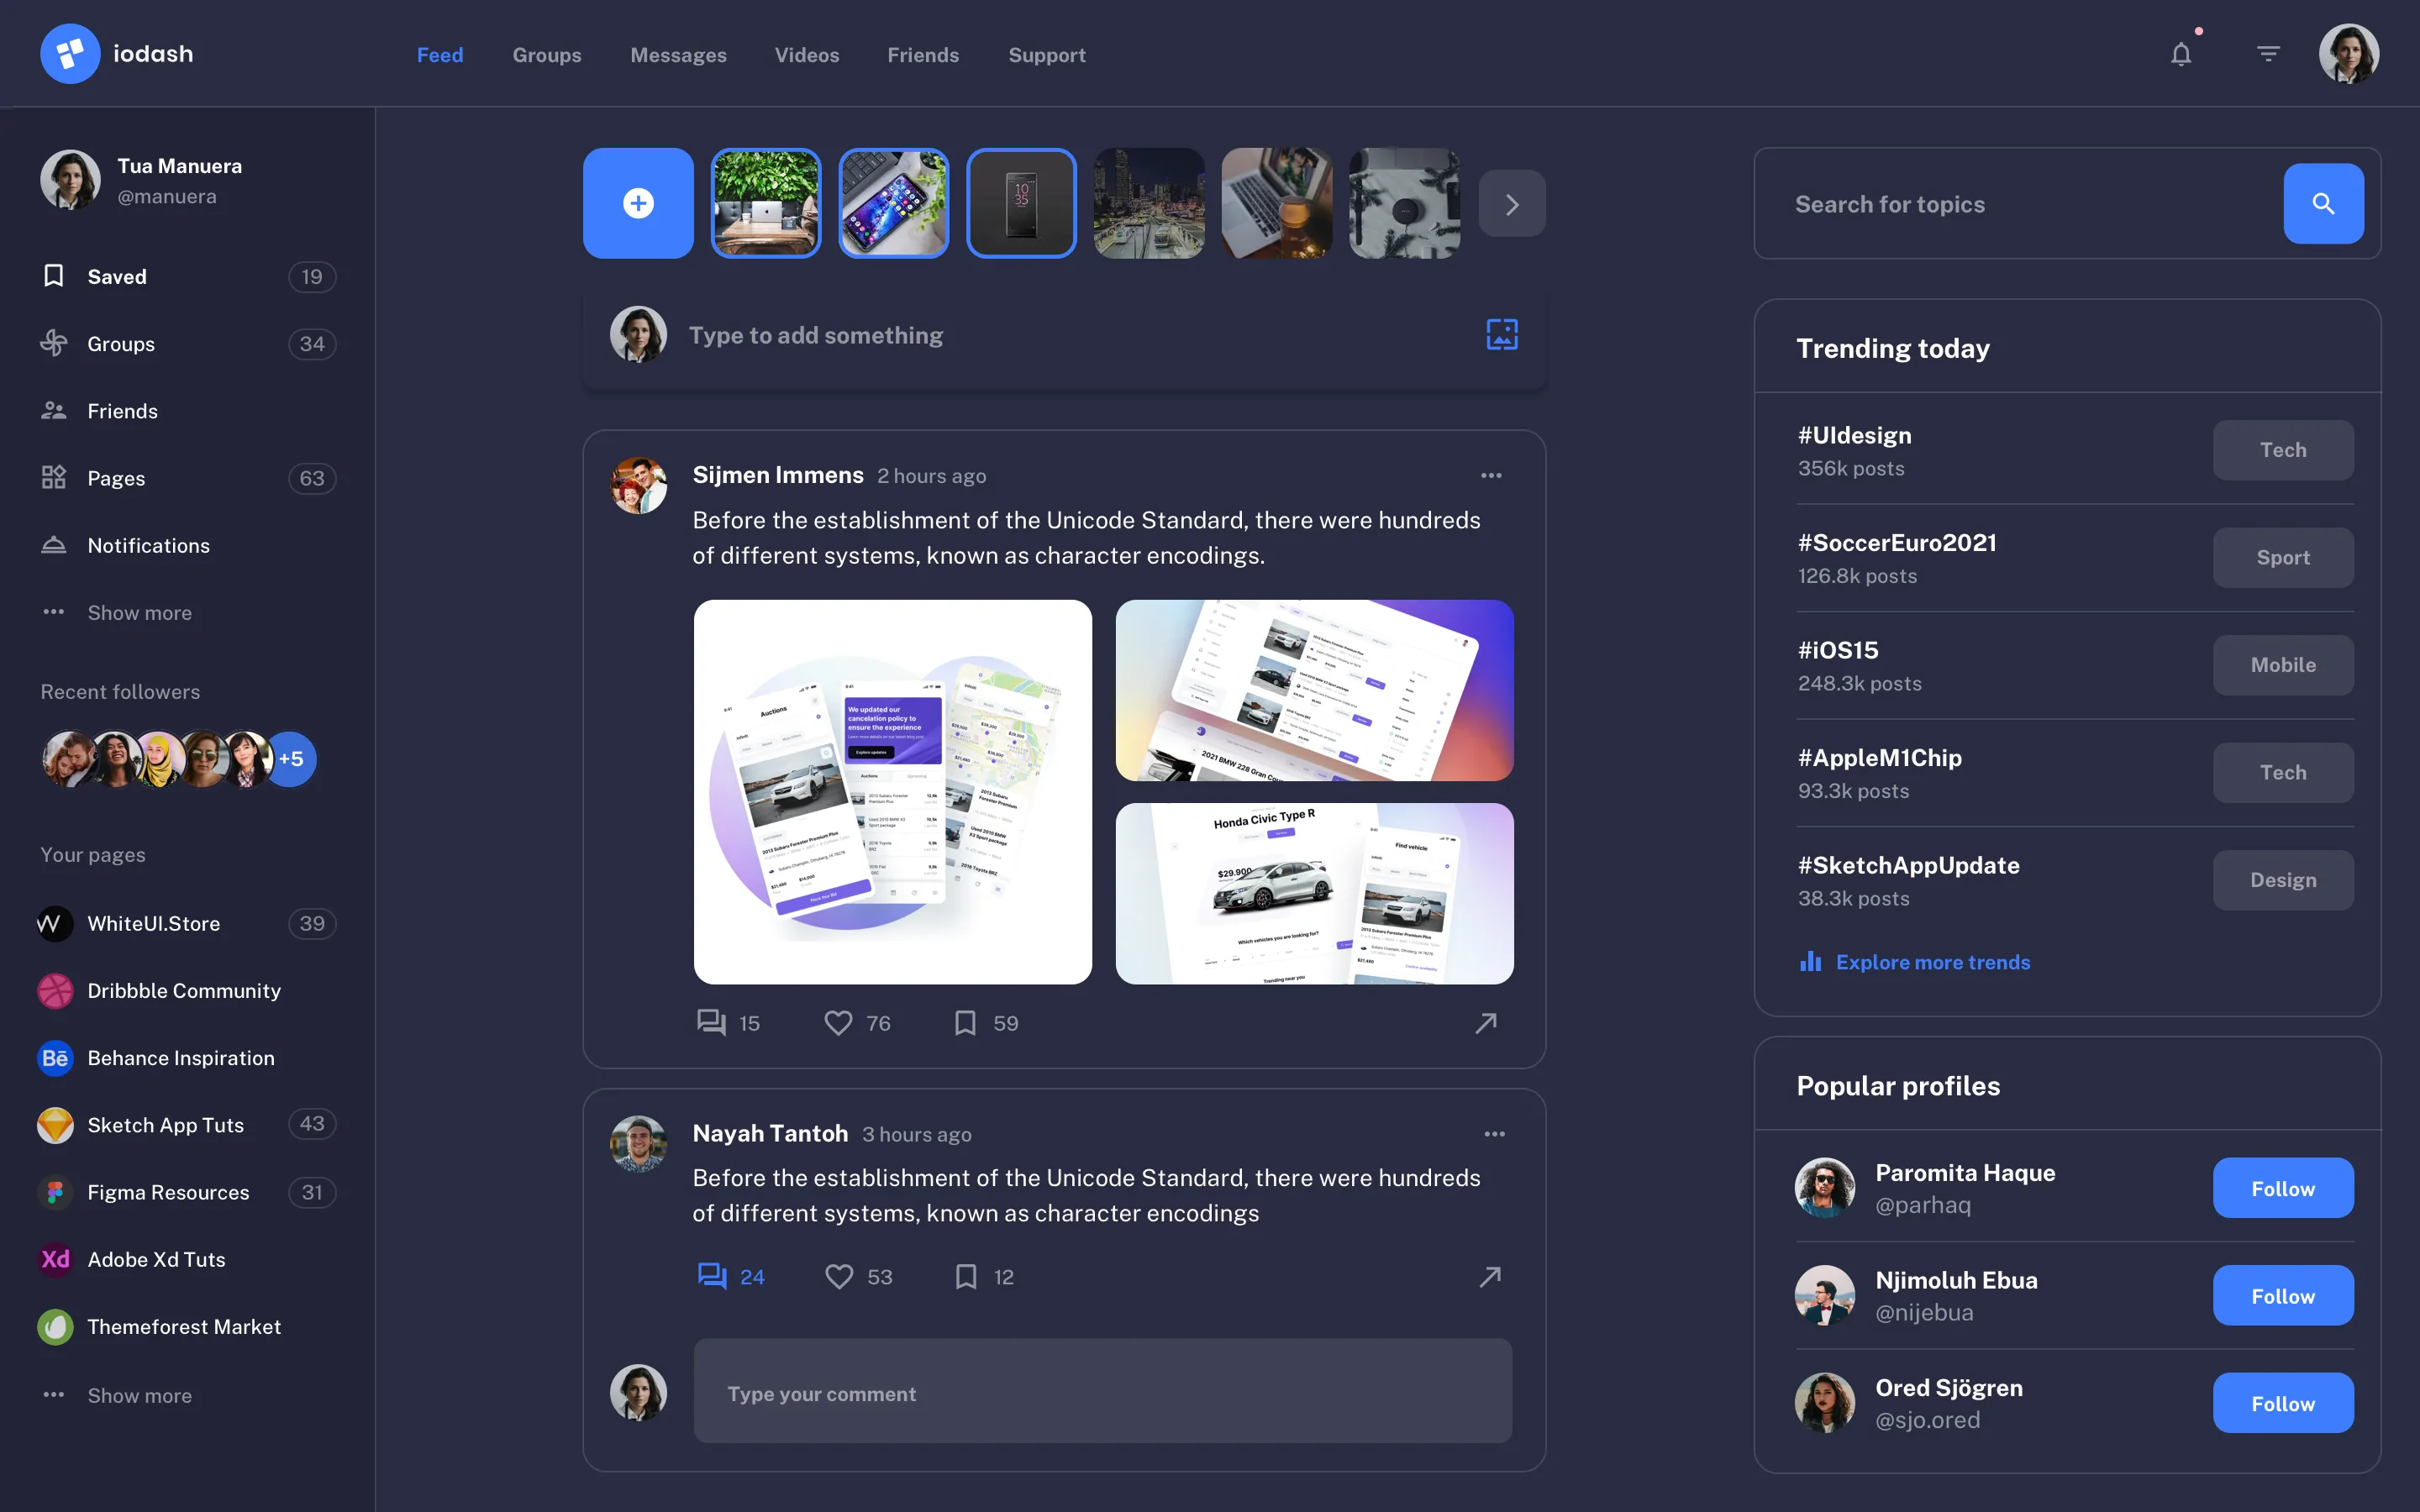This screenshot has width=2420, height=1512.
Task: Follow Paromita Haque
Action: 2283,1188
